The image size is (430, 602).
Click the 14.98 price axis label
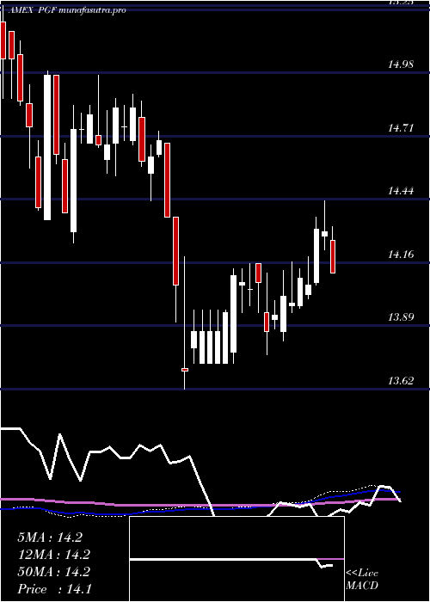point(401,64)
